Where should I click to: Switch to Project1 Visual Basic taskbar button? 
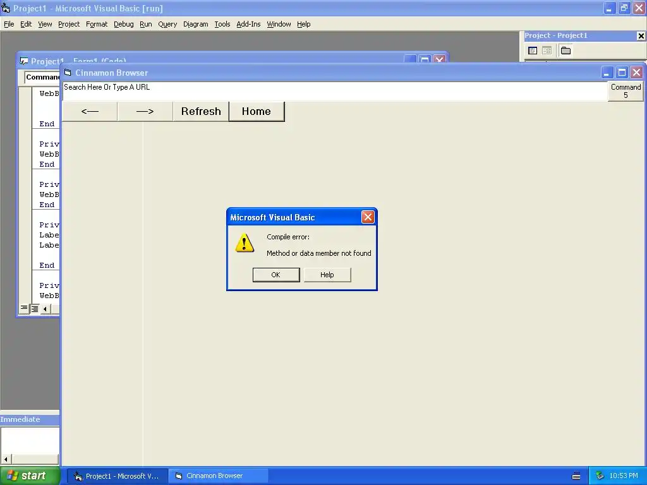tap(117, 476)
